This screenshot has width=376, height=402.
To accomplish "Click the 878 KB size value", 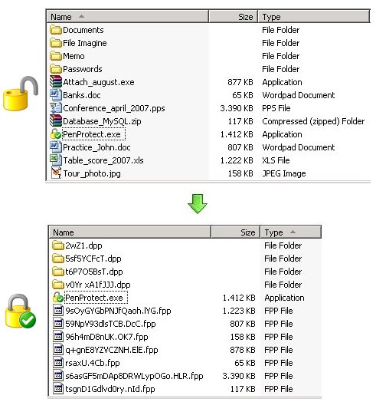I will click(x=243, y=350).
